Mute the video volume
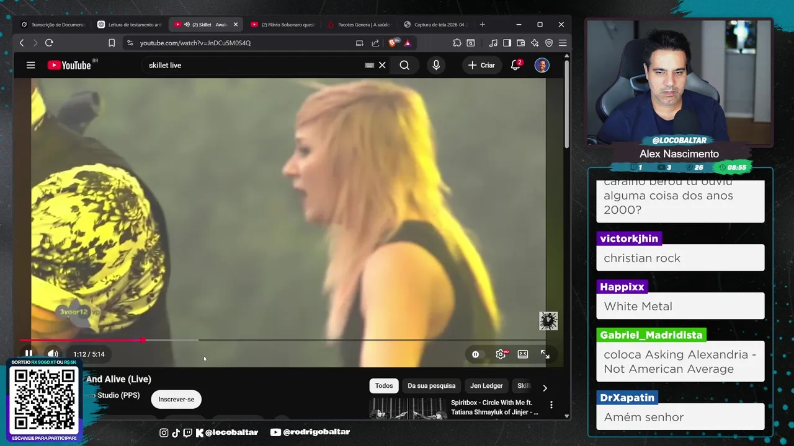 tap(53, 354)
